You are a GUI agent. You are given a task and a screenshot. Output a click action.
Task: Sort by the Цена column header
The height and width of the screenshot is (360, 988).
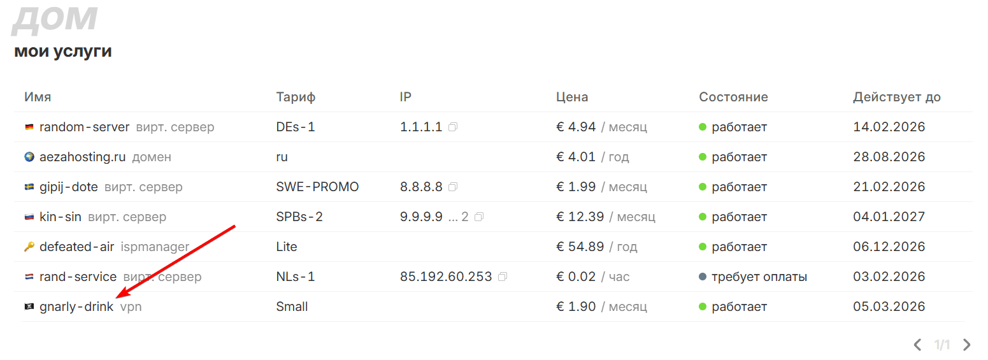pos(572,97)
